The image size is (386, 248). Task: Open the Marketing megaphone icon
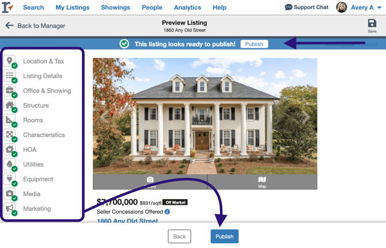(10, 208)
